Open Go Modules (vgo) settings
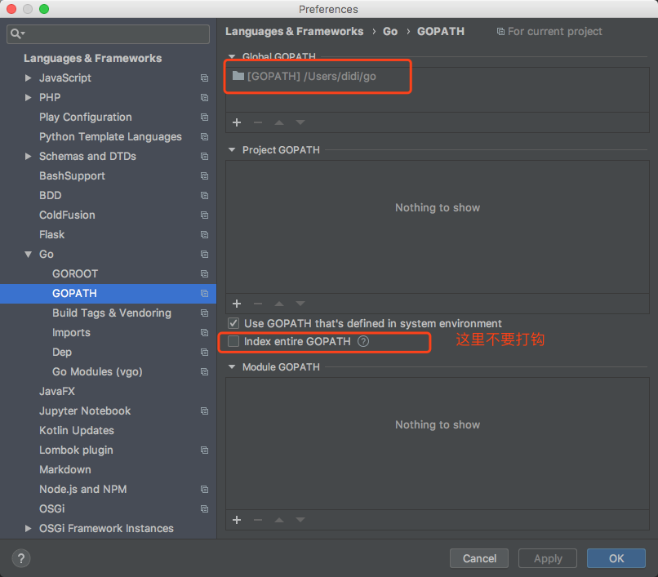This screenshot has width=658, height=577. click(x=97, y=372)
